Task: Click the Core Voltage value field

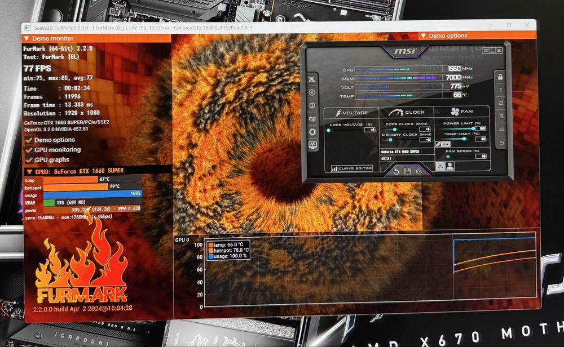Action: [x=370, y=130]
